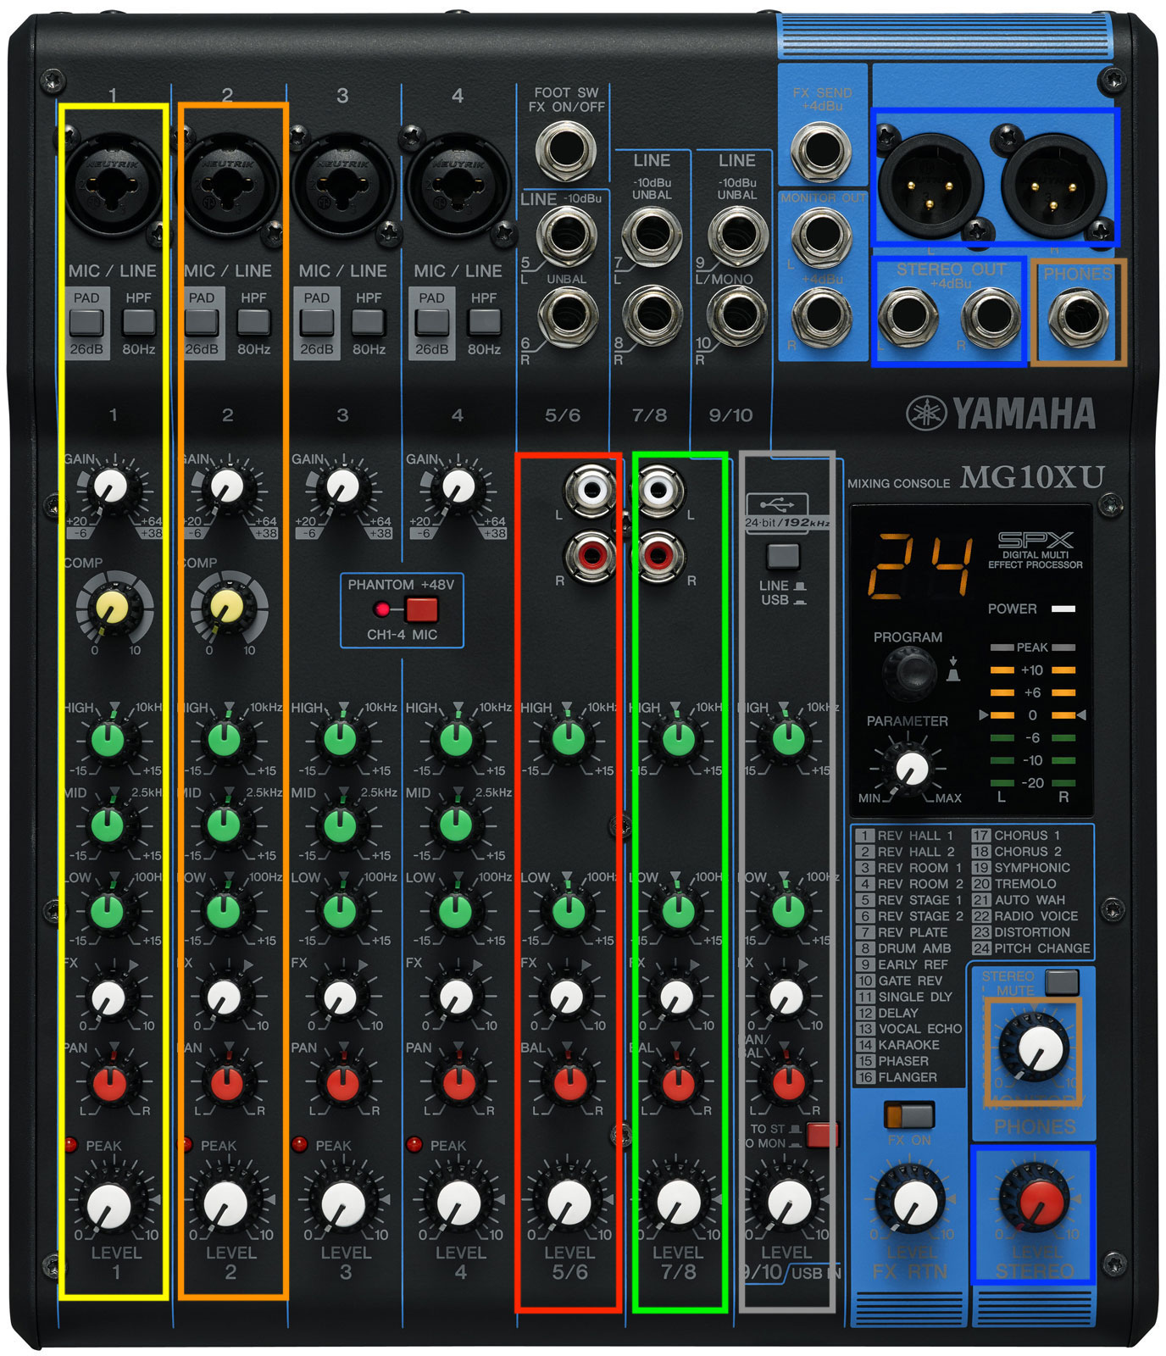1166x1356 pixels.
Task: Toggle the channel 1 PAD 26dB switch
Action: coord(86,322)
